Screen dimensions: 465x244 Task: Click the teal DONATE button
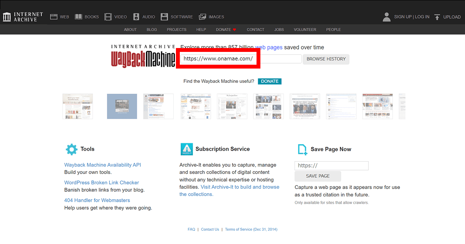click(x=270, y=81)
